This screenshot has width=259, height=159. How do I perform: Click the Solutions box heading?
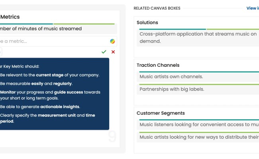coord(147,23)
